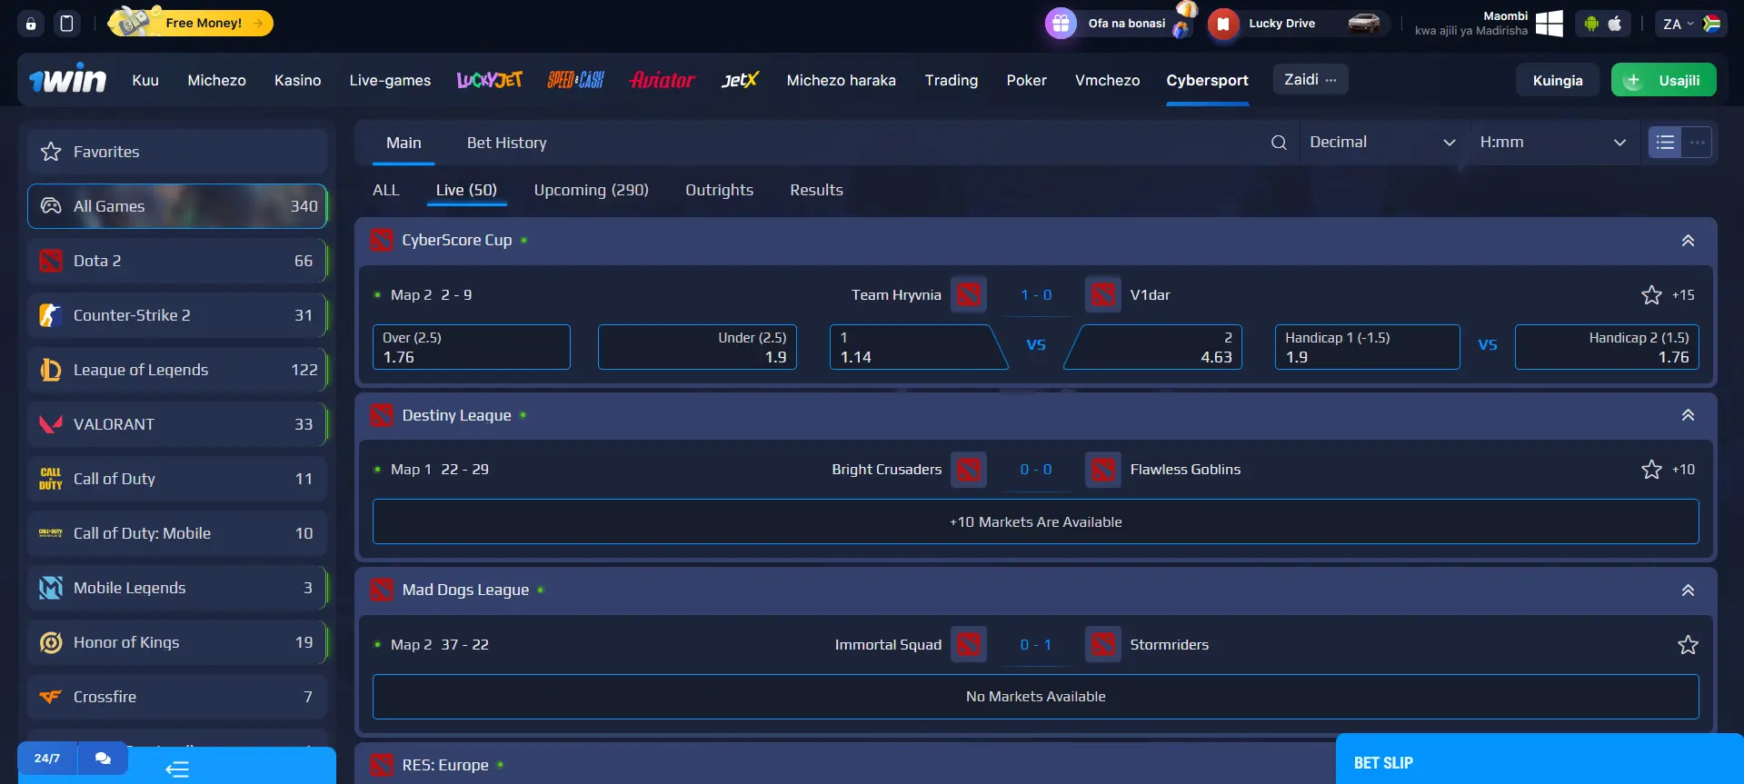Screen dimensions: 1744x784
Task: Collapse the Mad Dogs League section
Action: [x=1688, y=590]
